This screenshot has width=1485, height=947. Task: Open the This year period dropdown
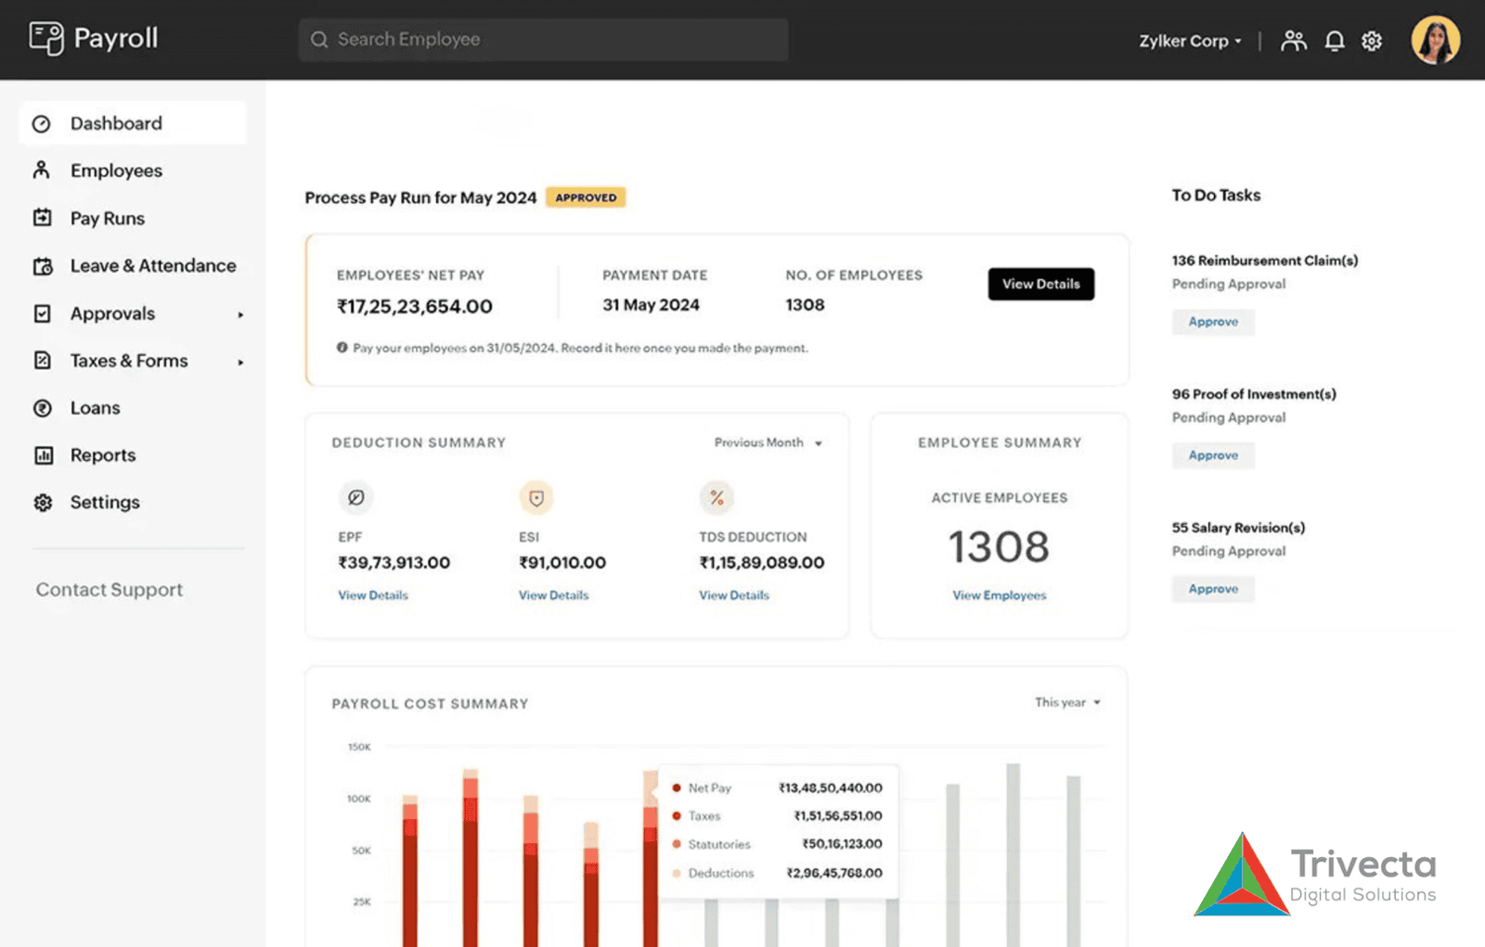(x=1067, y=703)
